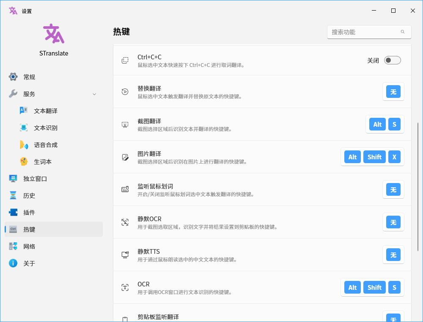Click the Shift key of the OCR hotkey
Screen dimensions: 423x322
click(374, 287)
